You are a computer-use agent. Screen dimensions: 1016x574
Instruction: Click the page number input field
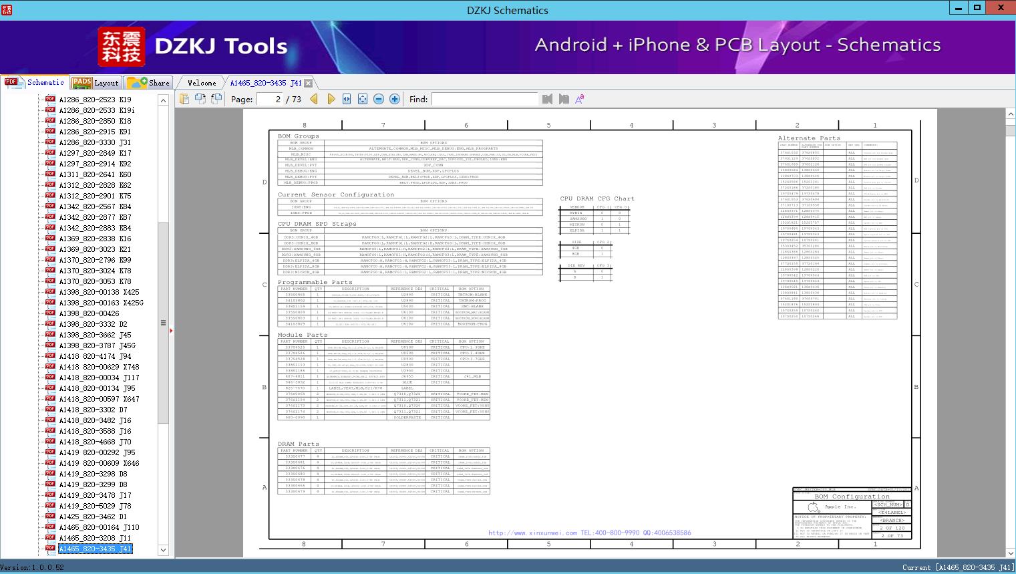pos(269,99)
